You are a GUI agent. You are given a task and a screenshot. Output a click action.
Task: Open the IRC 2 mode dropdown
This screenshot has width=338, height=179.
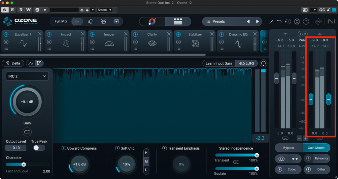pyautogui.click(x=27, y=76)
